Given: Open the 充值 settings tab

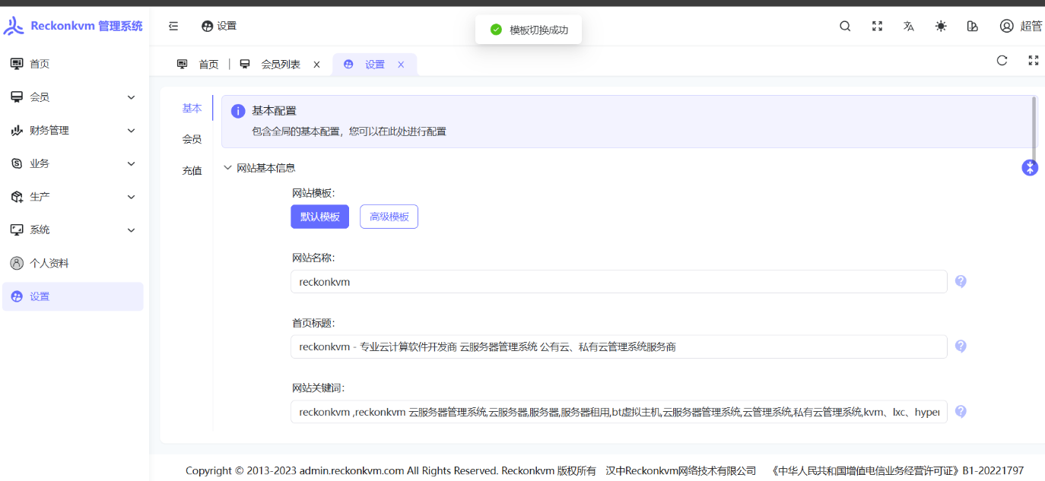Looking at the screenshot, I should click(x=192, y=171).
